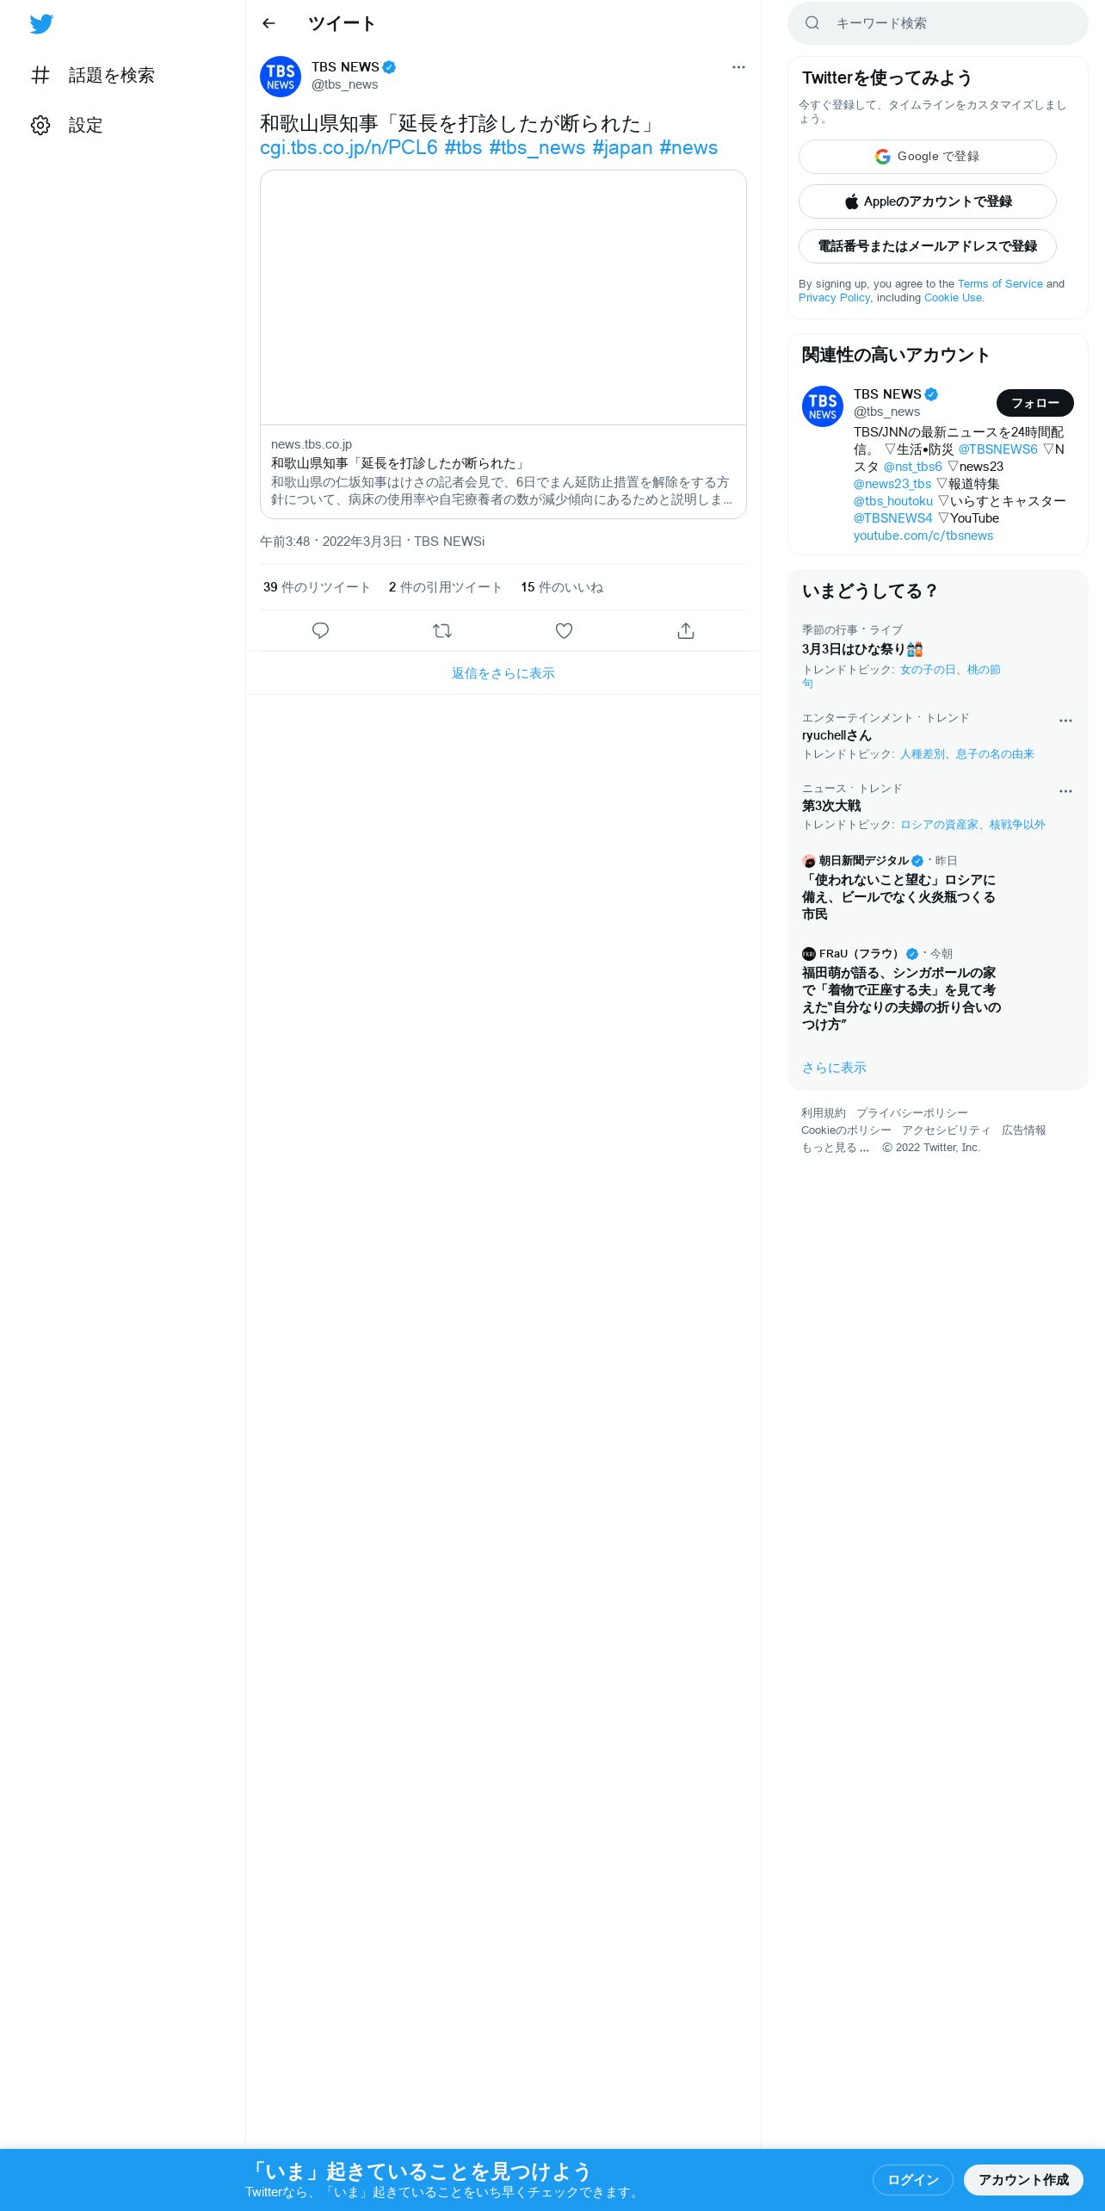The width and height of the screenshot is (1105, 2211).
Task: Open the #news hashtag
Action: 688,147
